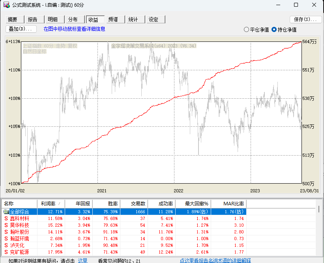The image size is (324, 263).
Task: Open the 频谱 tab
Action: pyautogui.click(x=116, y=19)
